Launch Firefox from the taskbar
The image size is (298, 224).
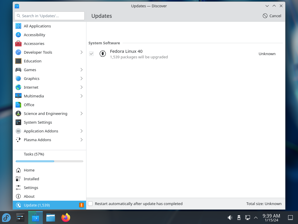[x=66, y=218]
